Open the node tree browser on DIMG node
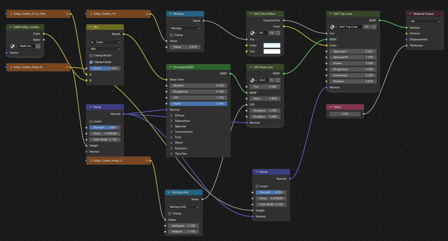This screenshot has height=241, width=448. tap(14, 46)
